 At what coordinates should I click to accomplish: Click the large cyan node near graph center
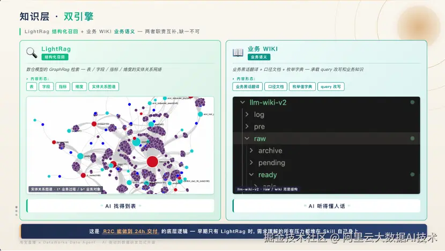tap(136, 142)
